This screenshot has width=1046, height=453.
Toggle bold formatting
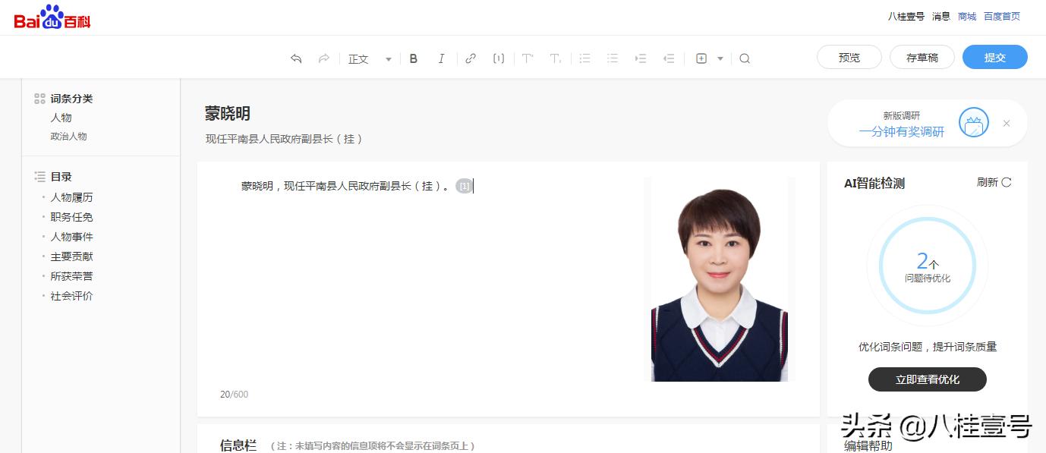414,58
